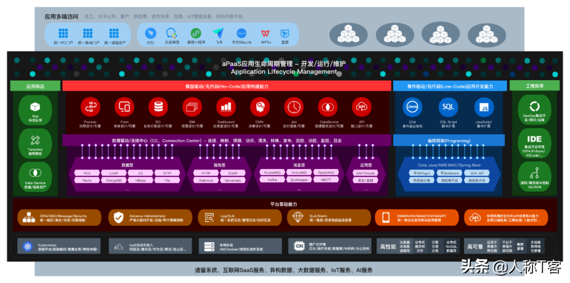
Task: Click the Log/ELK search log icon
Action: (210, 217)
